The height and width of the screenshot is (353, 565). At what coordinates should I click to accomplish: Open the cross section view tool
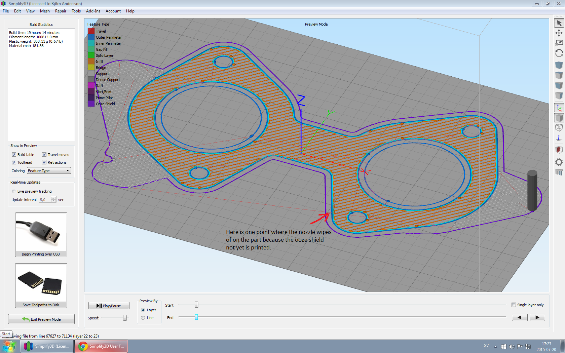(559, 150)
